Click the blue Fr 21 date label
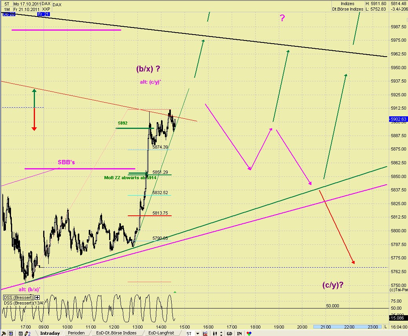 coord(43,14)
